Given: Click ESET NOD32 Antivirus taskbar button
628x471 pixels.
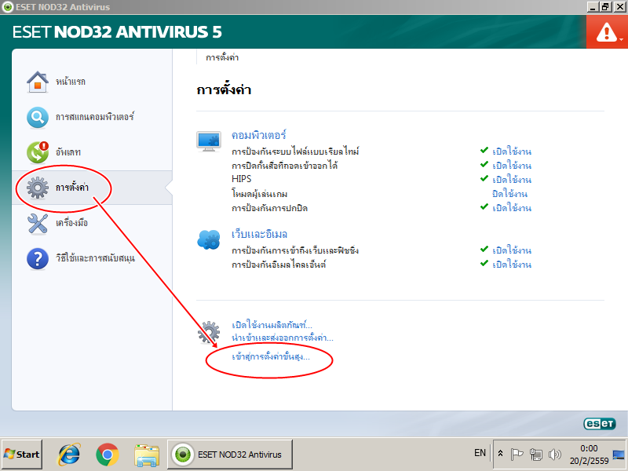Looking at the screenshot, I should [x=230, y=455].
